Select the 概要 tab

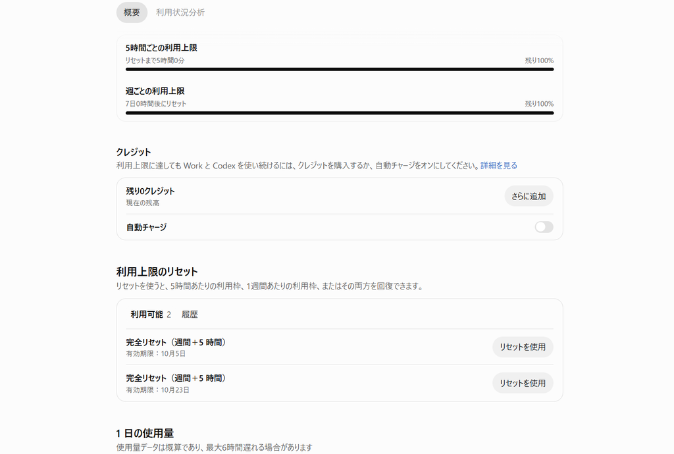pos(132,13)
